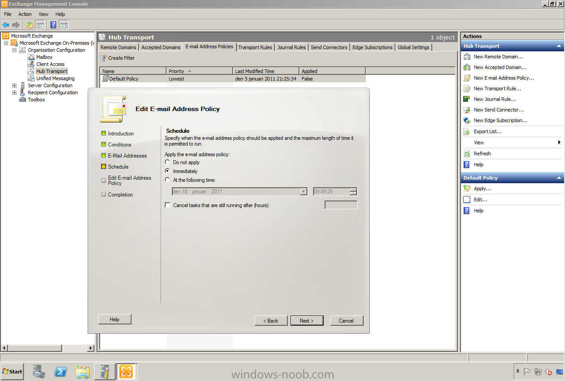Click the New E-mail Address Policy action icon
The image size is (565, 381).
[467, 78]
